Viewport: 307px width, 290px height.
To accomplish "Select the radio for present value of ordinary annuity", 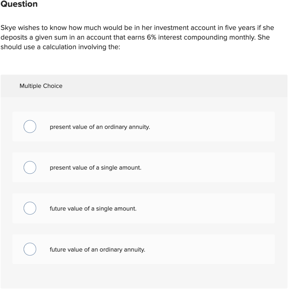I will (x=30, y=126).
